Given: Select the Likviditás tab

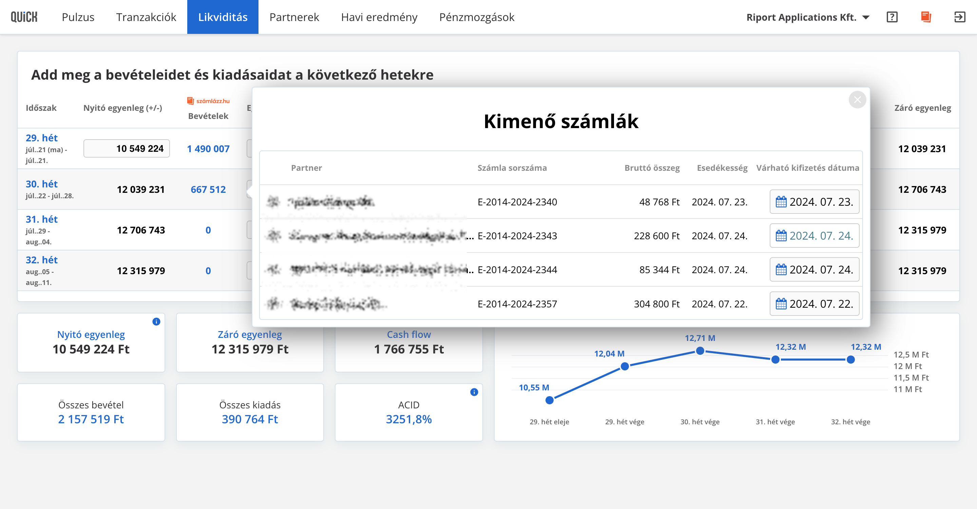Looking at the screenshot, I should point(223,17).
